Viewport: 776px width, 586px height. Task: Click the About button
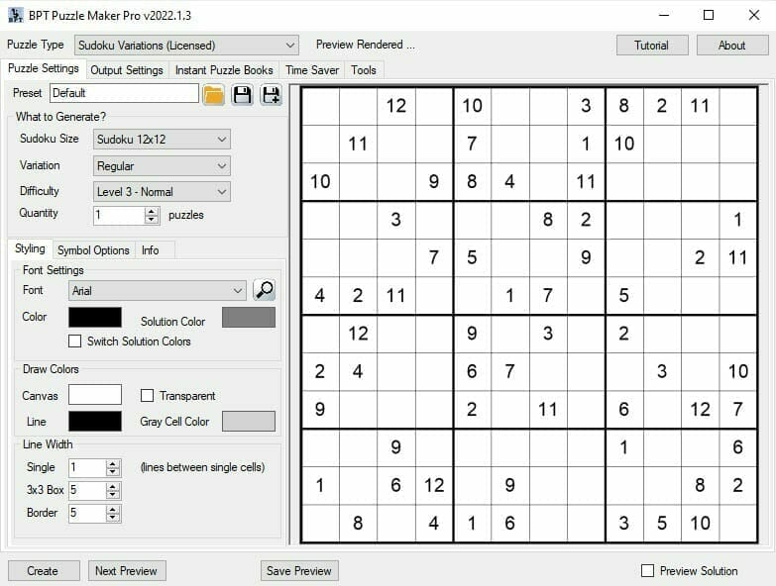pos(732,46)
